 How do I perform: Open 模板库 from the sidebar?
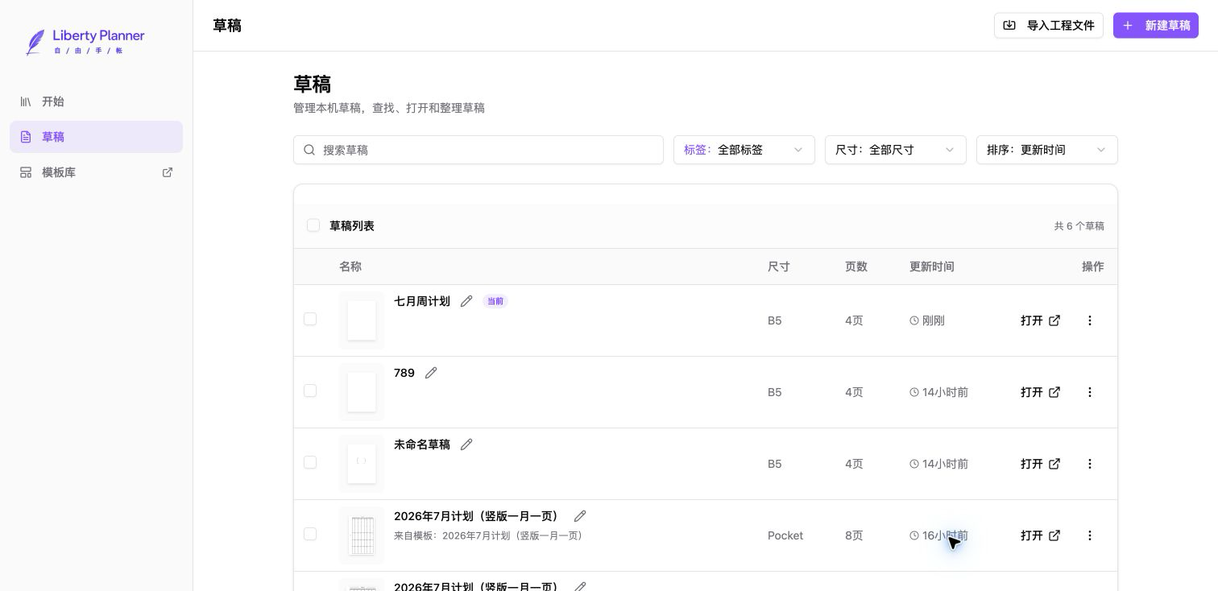(96, 172)
